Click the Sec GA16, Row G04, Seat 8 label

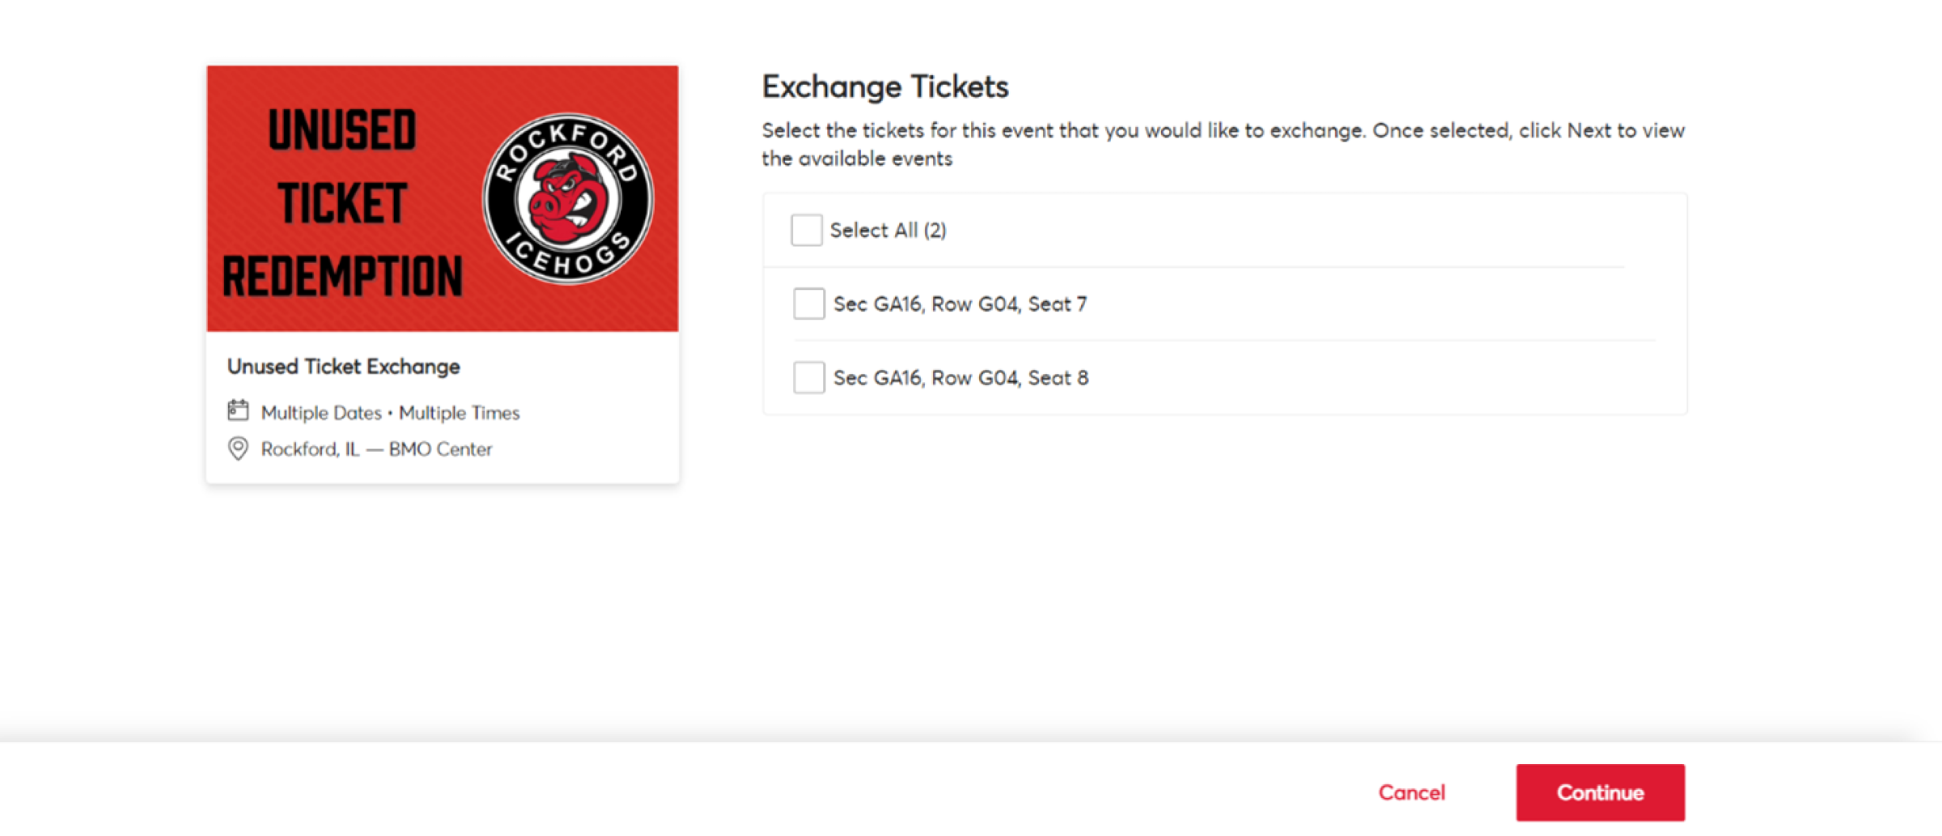point(960,378)
